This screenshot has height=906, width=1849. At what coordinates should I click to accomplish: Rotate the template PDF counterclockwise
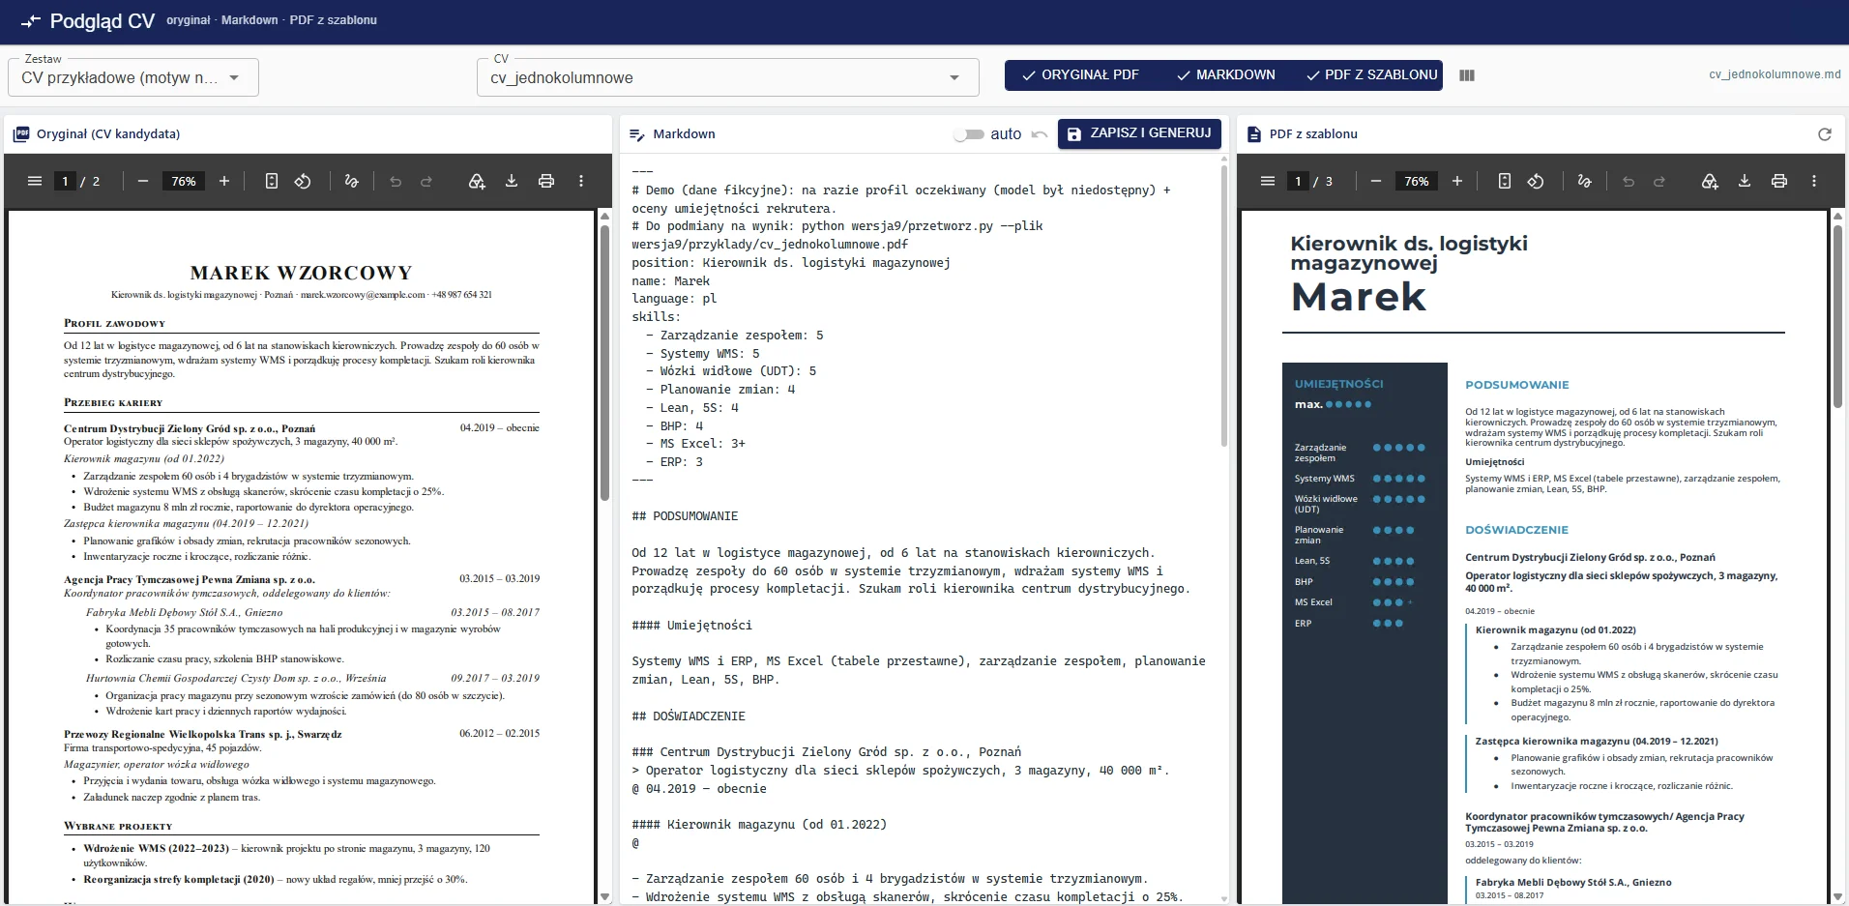1536,181
